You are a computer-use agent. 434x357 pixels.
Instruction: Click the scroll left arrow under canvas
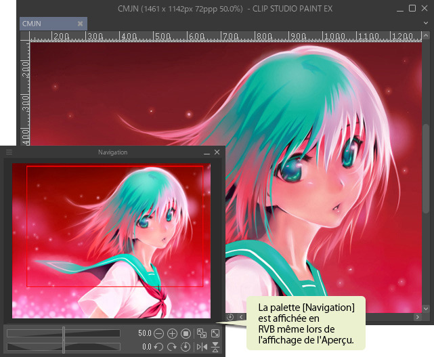pyautogui.click(x=241, y=317)
